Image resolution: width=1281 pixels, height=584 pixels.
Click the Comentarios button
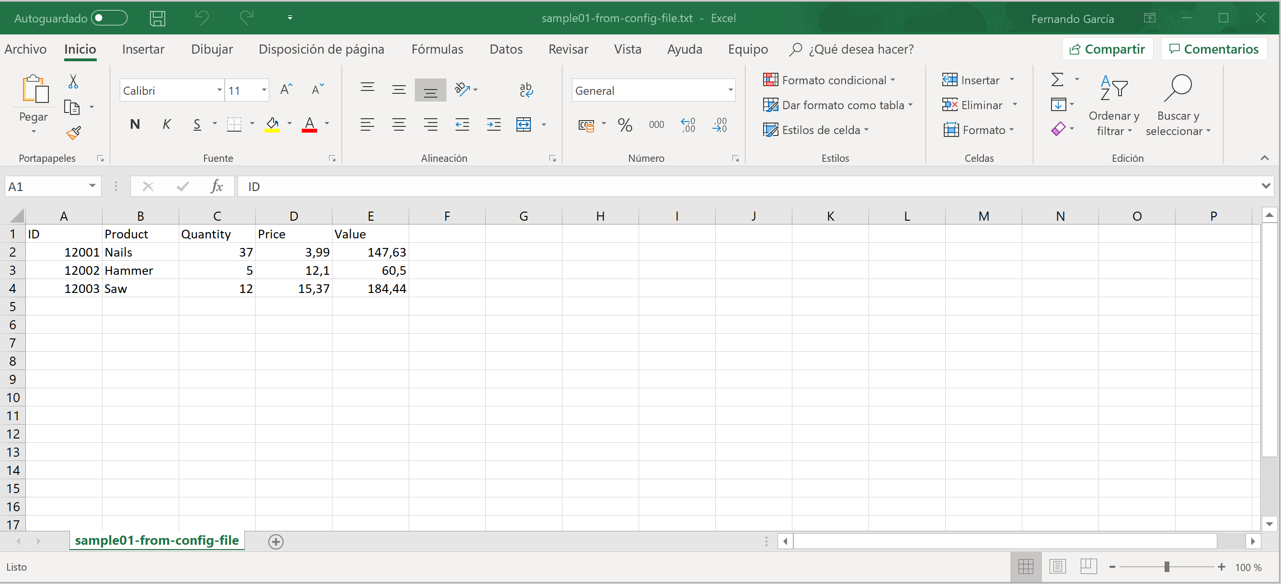(x=1213, y=49)
